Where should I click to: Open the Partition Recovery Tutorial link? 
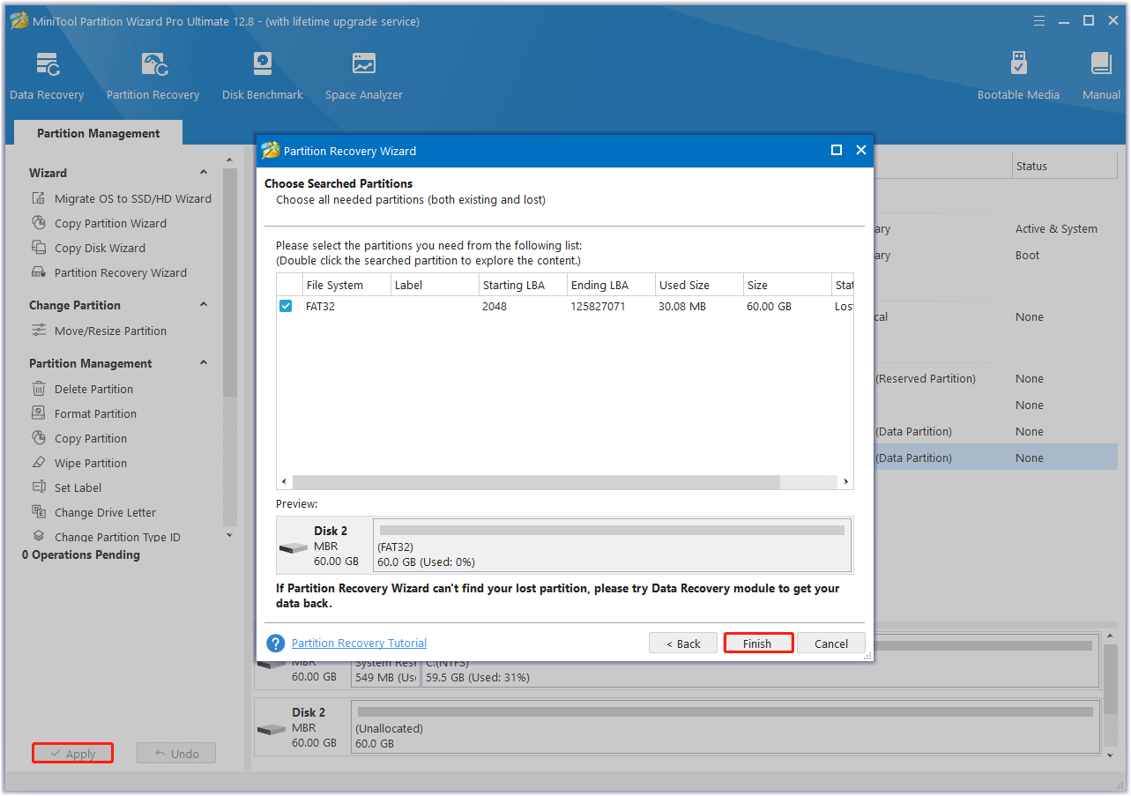(359, 643)
